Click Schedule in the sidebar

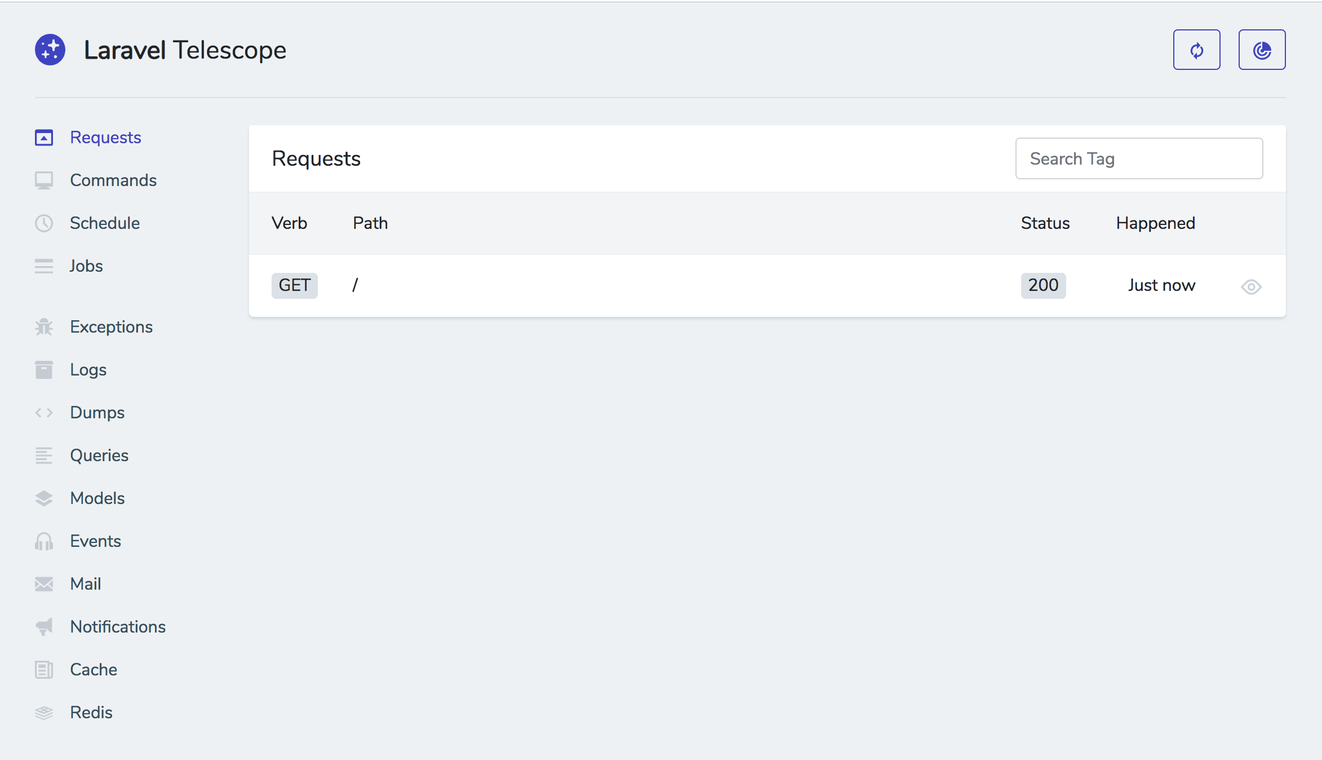click(x=104, y=223)
